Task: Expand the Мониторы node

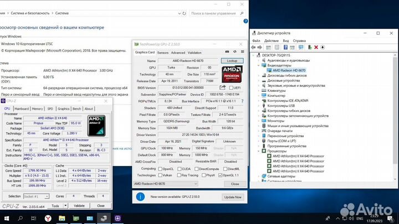Action: pyautogui.click(x=259, y=121)
